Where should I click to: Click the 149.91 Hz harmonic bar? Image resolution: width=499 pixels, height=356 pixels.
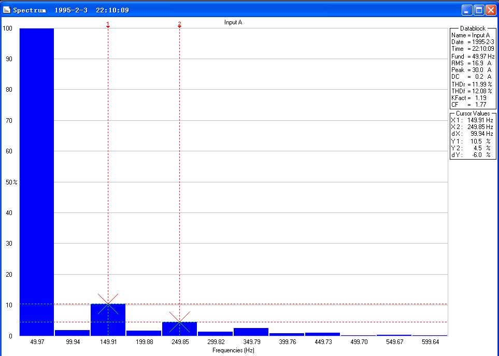point(108,320)
